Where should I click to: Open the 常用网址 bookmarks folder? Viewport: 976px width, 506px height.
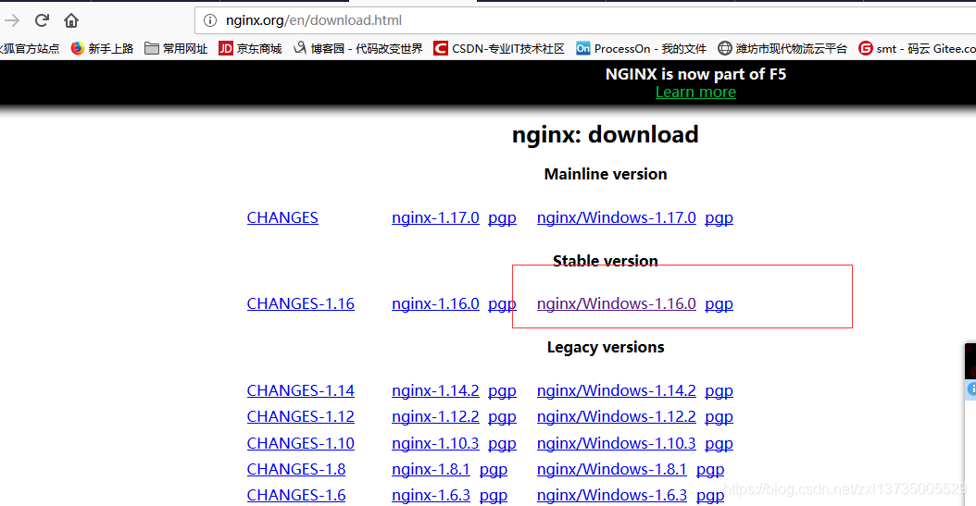tap(176, 48)
